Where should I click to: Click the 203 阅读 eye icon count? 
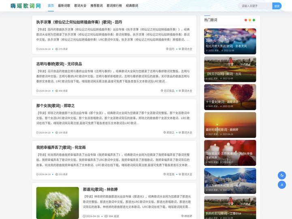click(x=61, y=174)
